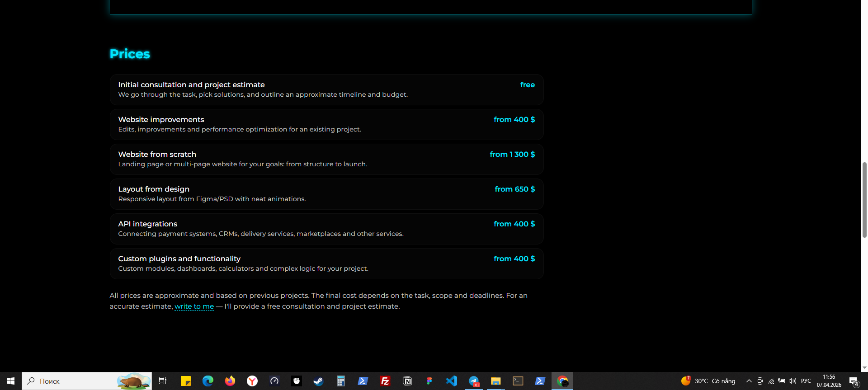Click the page vertical scrollbar thumb

(x=864, y=200)
